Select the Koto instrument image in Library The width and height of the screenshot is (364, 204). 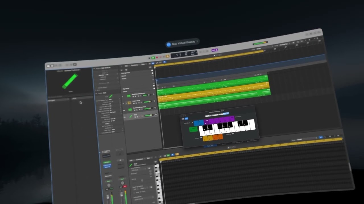click(70, 81)
